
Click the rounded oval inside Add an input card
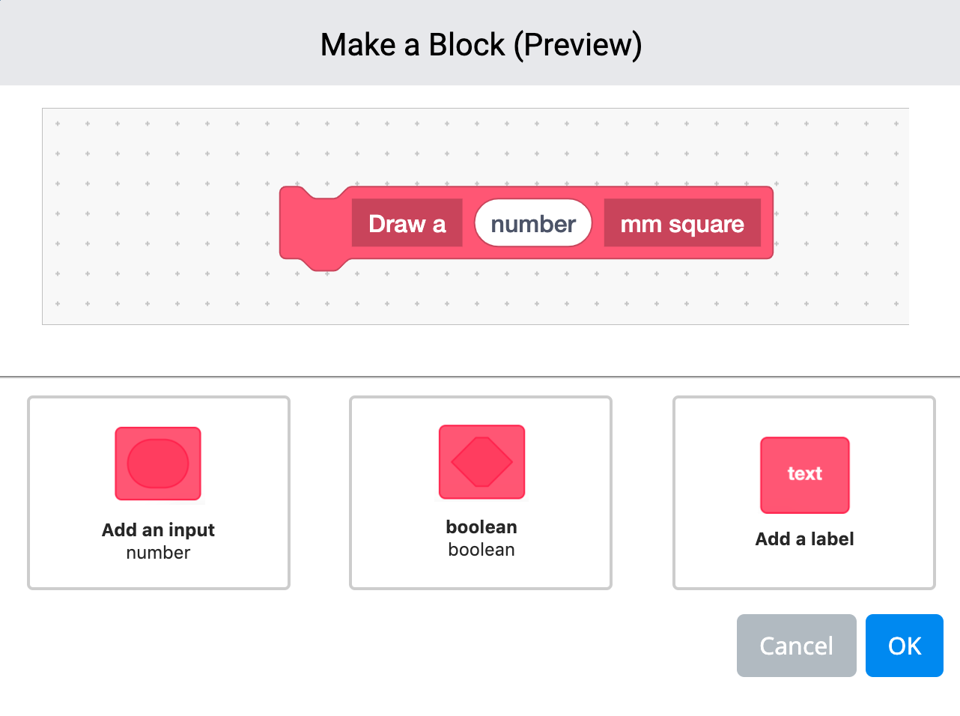click(x=157, y=463)
